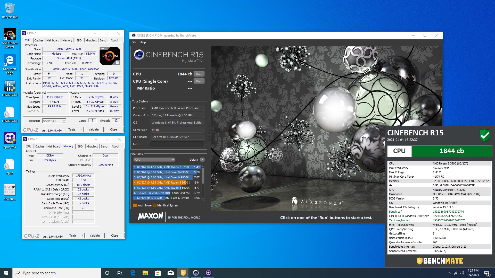Image resolution: width=495 pixels, height=278 pixels.
Task: Click the Tools button in top CPU-Z
Action: point(72,129)
